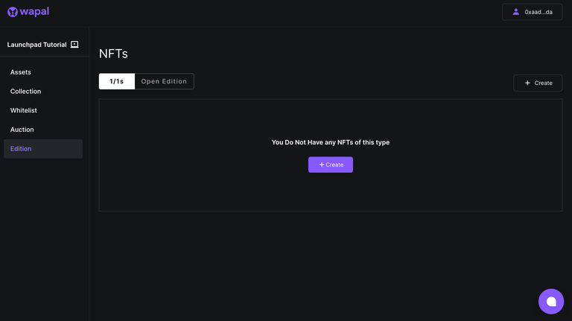572x321 pixels.
Task: Open the 0xaad...da wallet account menu
Action: click(x=532, y=12)
